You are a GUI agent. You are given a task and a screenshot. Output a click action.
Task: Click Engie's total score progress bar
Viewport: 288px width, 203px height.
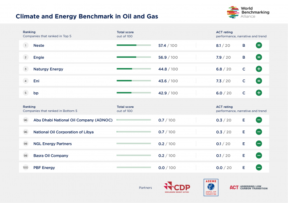pyautogui.click(x=134, y=57)
